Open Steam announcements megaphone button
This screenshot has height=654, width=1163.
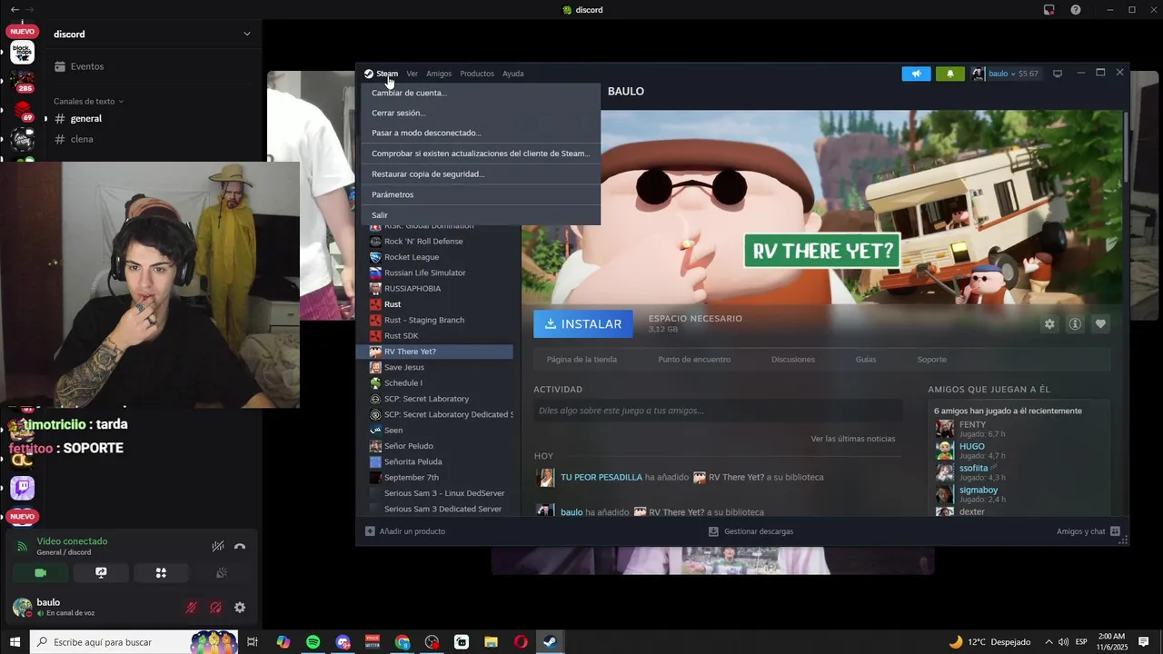[x=916, y=74]
